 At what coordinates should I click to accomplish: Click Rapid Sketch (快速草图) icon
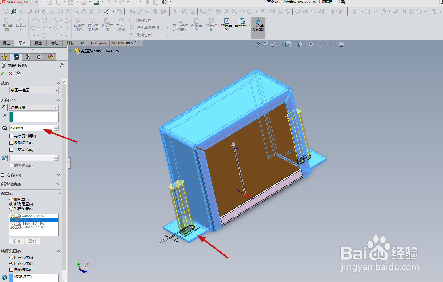227,25
